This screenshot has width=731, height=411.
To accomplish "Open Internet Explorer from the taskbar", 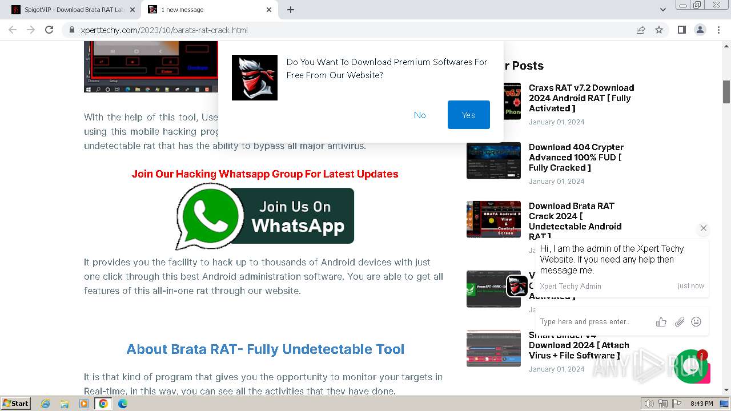I will tap(46, 404).
